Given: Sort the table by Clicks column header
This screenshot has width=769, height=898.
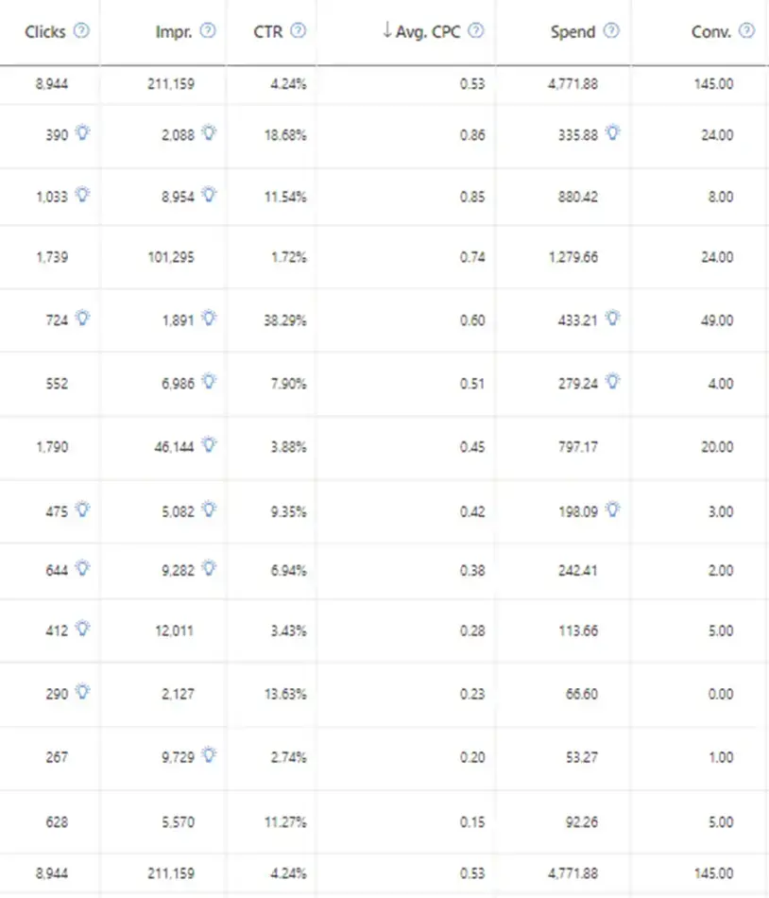Looking at the screenshot, I should [x=45, y=31].
